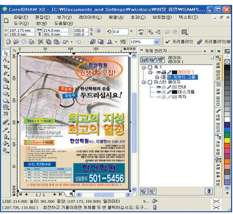
Task: Go to the last page button
Action: tap(60, 194)
